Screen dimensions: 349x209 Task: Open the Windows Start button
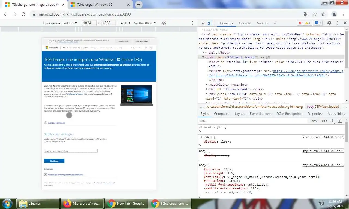[7, 204]
